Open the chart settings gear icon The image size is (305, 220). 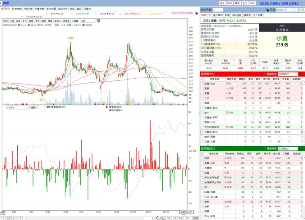98,21
